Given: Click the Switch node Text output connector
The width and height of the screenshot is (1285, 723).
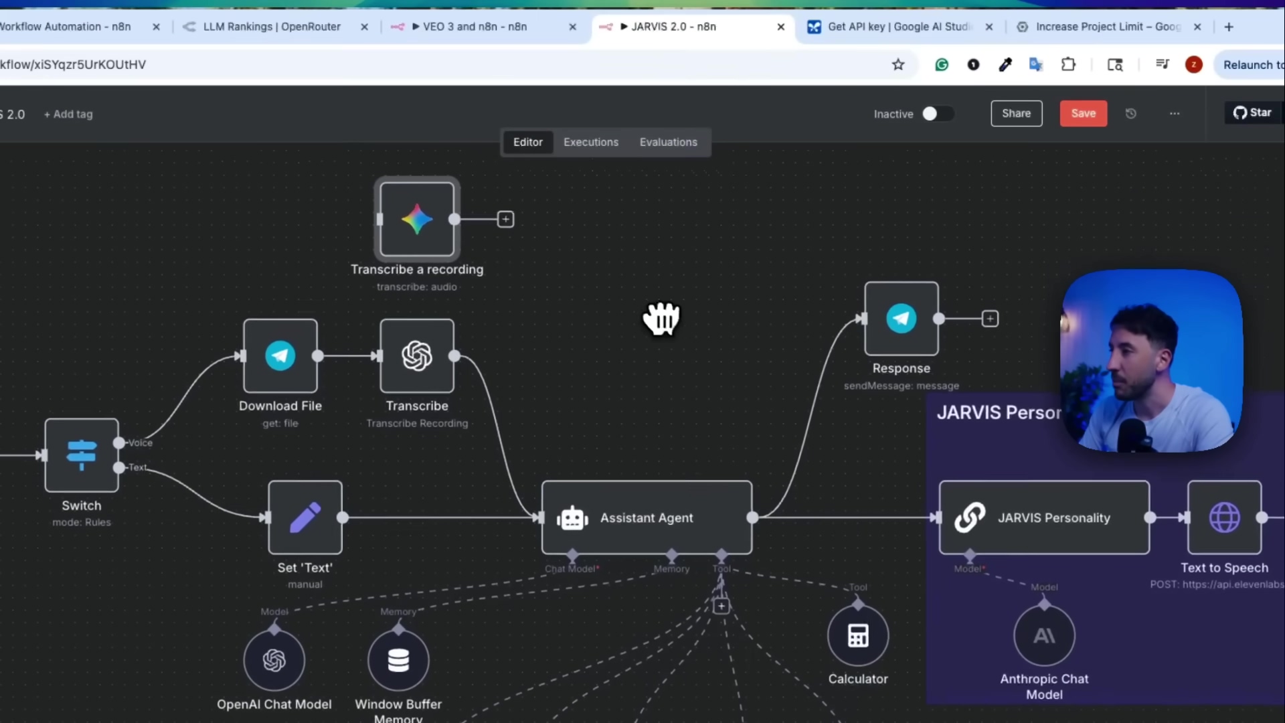Looking at the screenshot, I should pos(119,467).
